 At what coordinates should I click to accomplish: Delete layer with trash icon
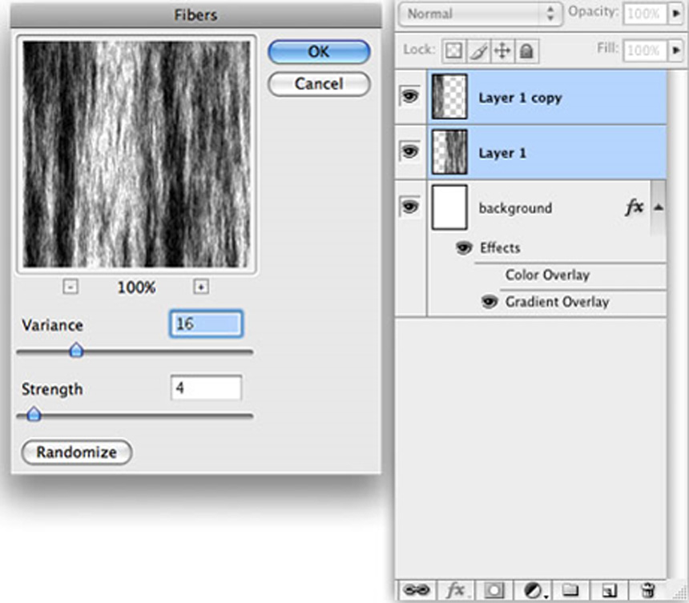point(647,590)
